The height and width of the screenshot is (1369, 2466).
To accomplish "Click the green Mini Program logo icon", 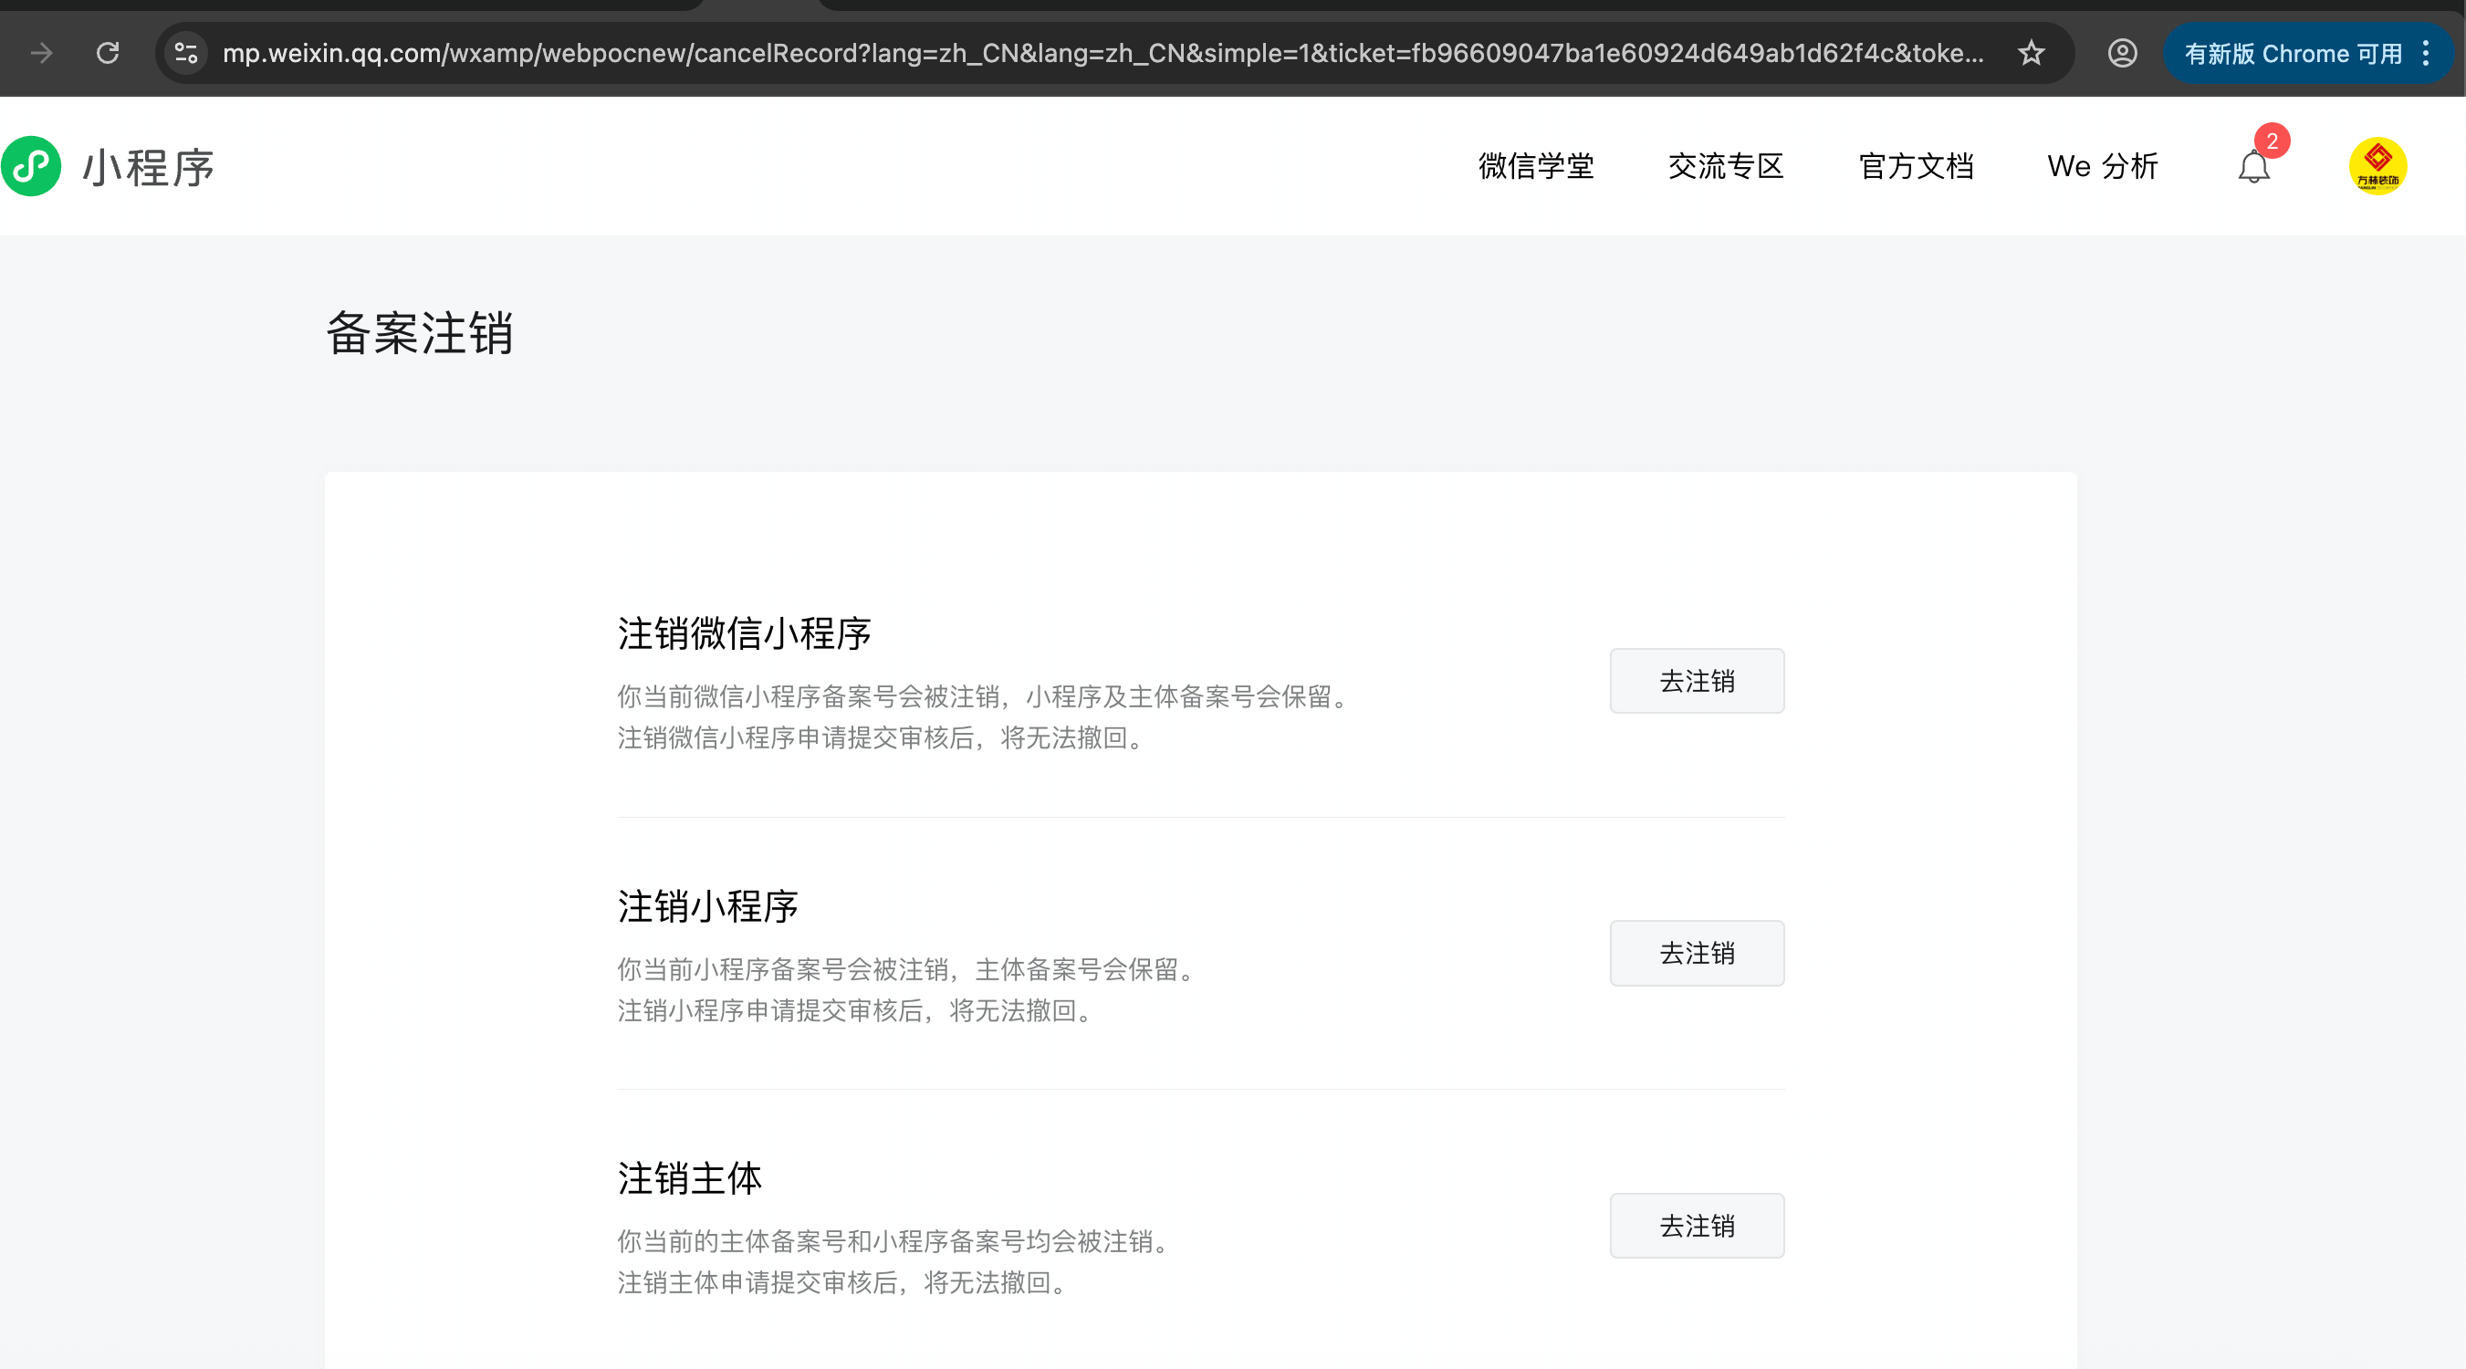I will pos(32,167).
